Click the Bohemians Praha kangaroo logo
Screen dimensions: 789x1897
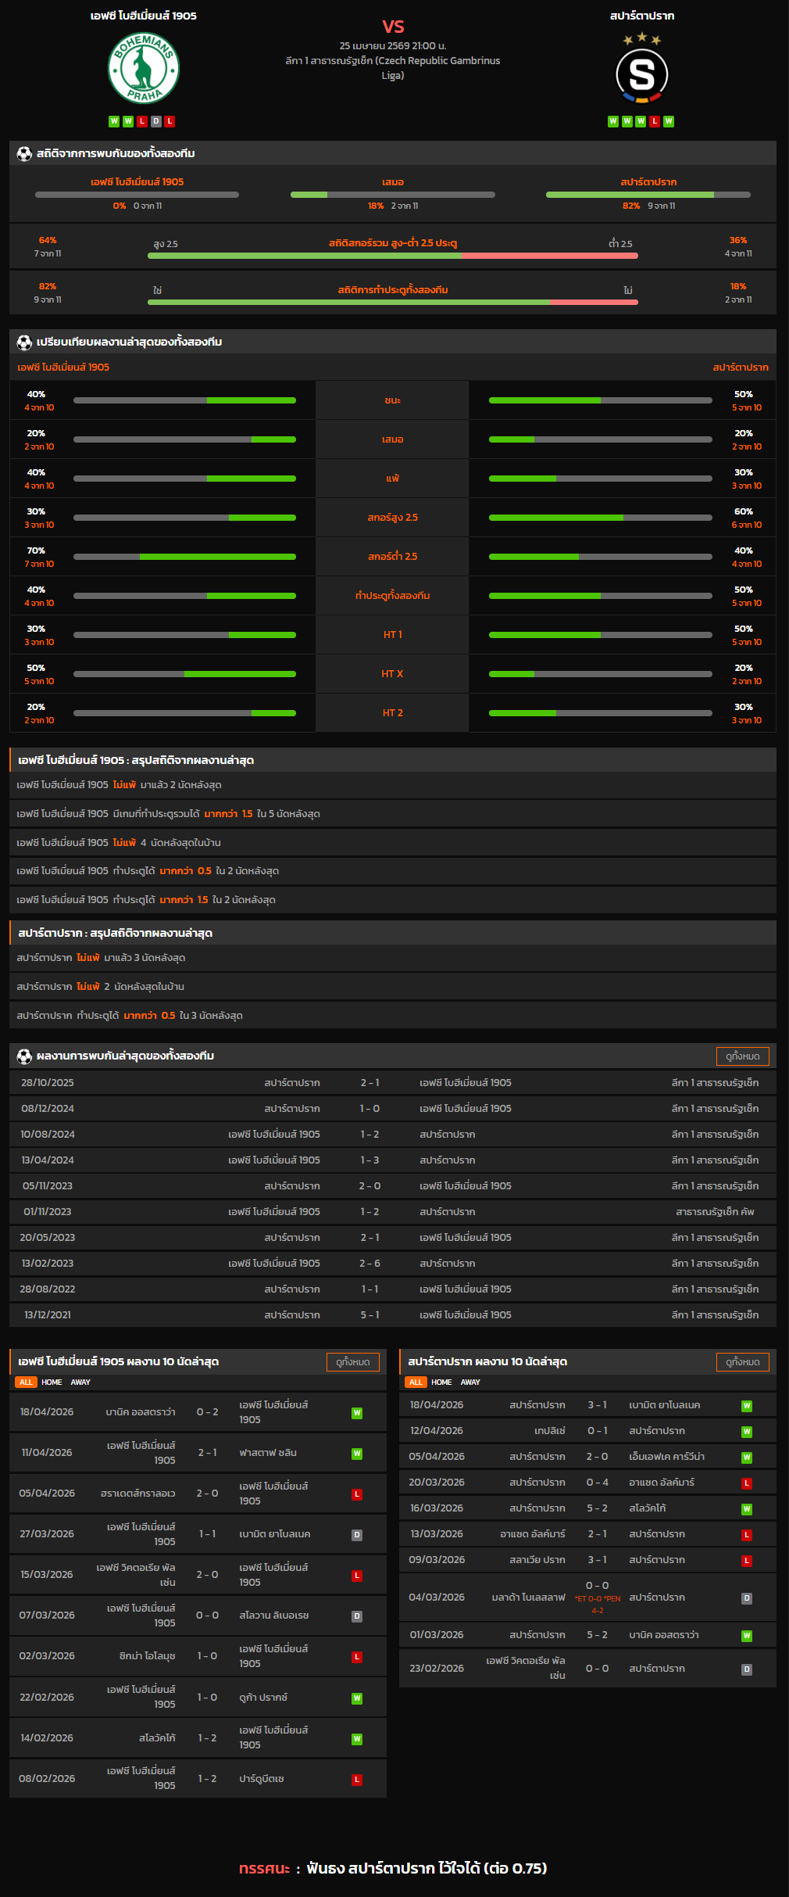[x=144, y=69]
